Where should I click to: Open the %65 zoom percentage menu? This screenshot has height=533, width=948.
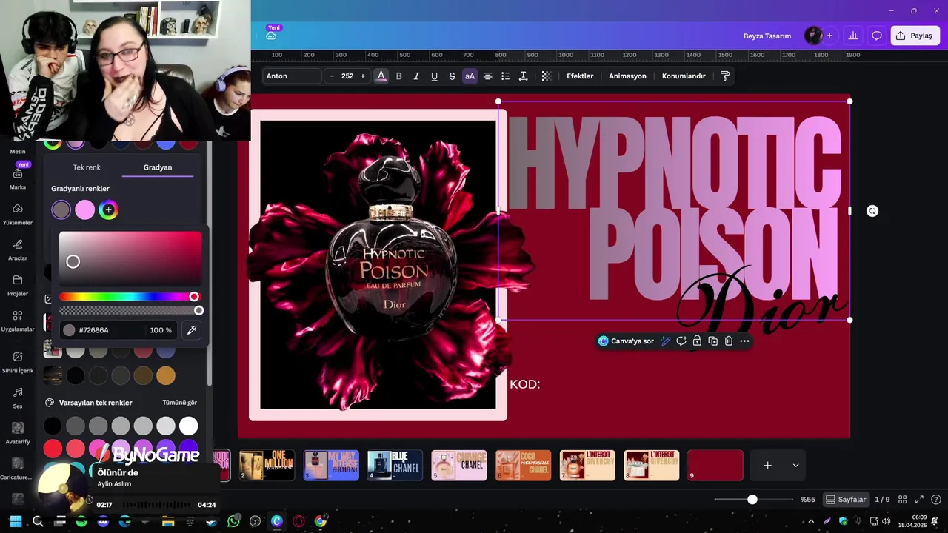click(808, 500)
